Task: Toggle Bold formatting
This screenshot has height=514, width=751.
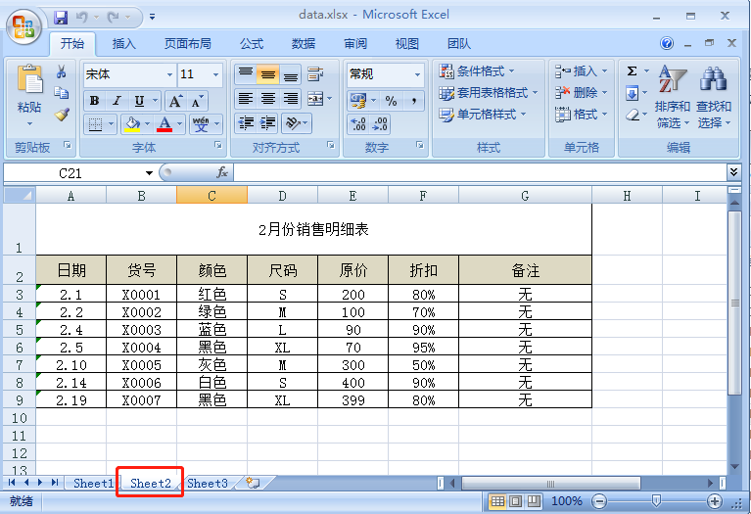Action: tap(94, 101)
